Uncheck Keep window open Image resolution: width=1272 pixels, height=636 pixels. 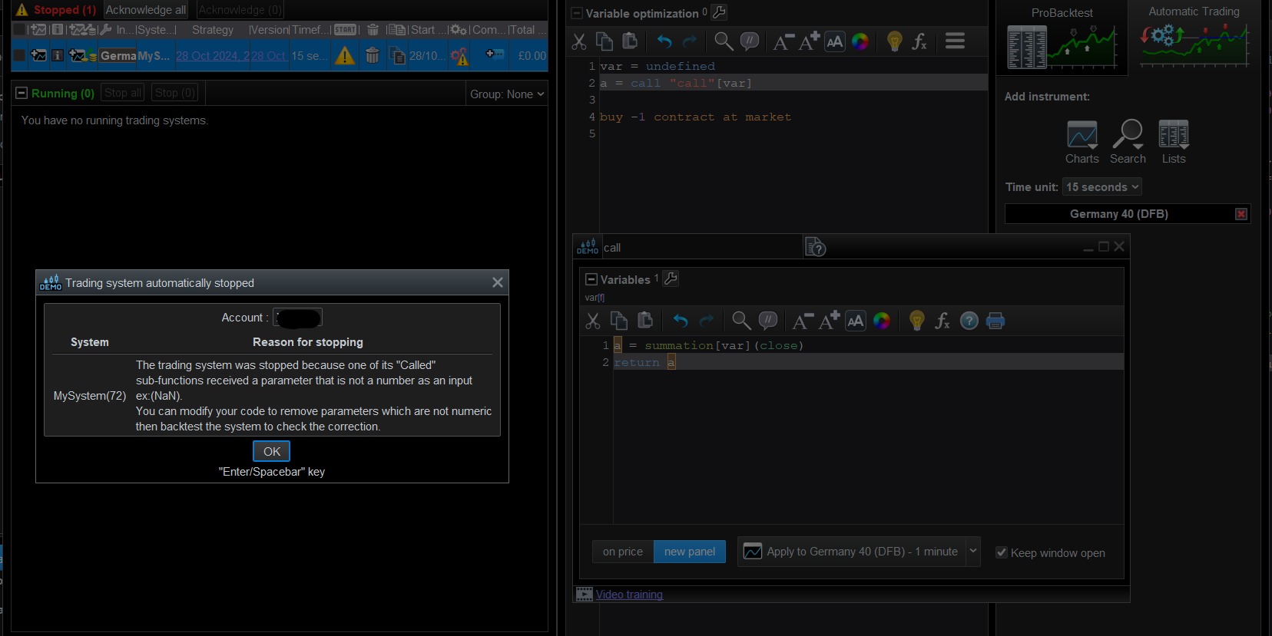pyautogui.click(x=1002, y=552)
